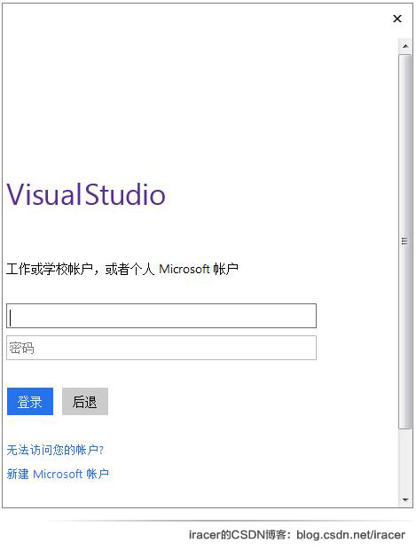Click the gray divider line above the watermark

[230, 522]
